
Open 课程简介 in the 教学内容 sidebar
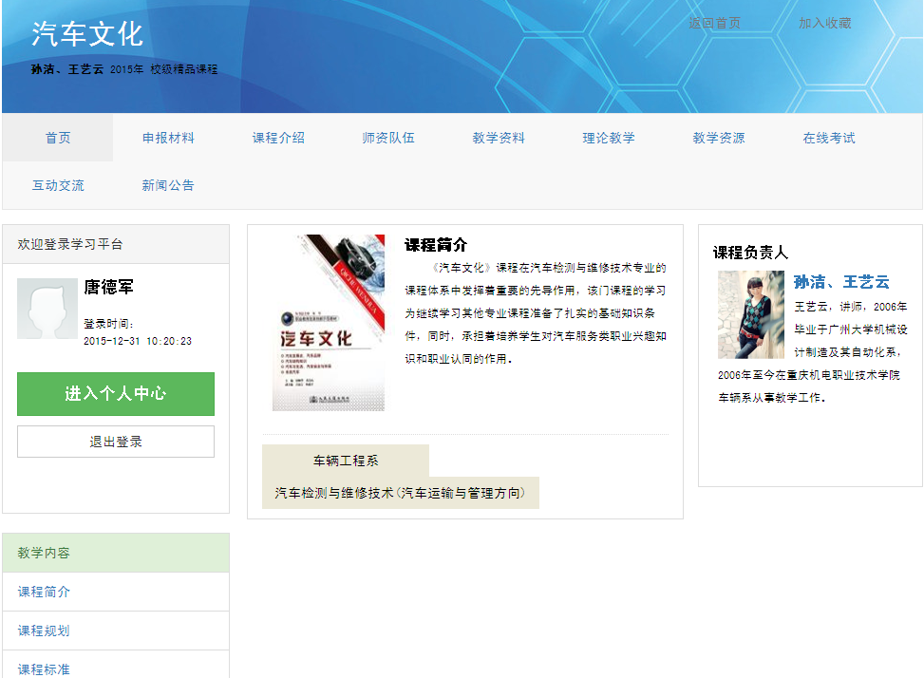click(x=116, y=592)
